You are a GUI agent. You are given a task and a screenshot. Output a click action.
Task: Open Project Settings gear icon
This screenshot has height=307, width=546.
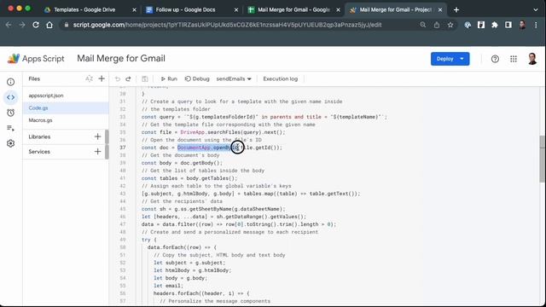point(11,143)
